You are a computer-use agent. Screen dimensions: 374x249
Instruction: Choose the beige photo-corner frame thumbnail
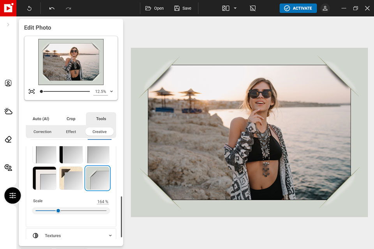point(71,178)
